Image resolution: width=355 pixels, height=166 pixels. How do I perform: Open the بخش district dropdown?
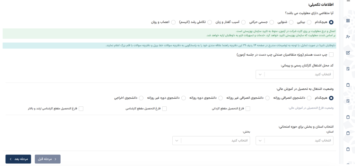(x=211, y=141)
